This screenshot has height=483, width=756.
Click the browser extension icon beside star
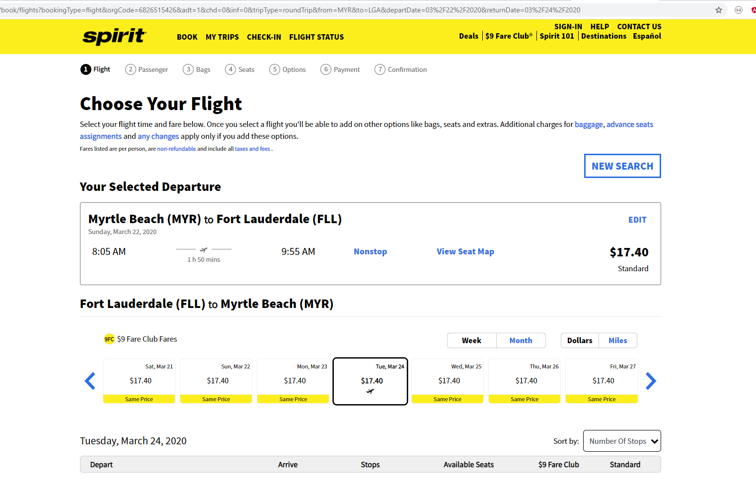click(x=739, y=10)
